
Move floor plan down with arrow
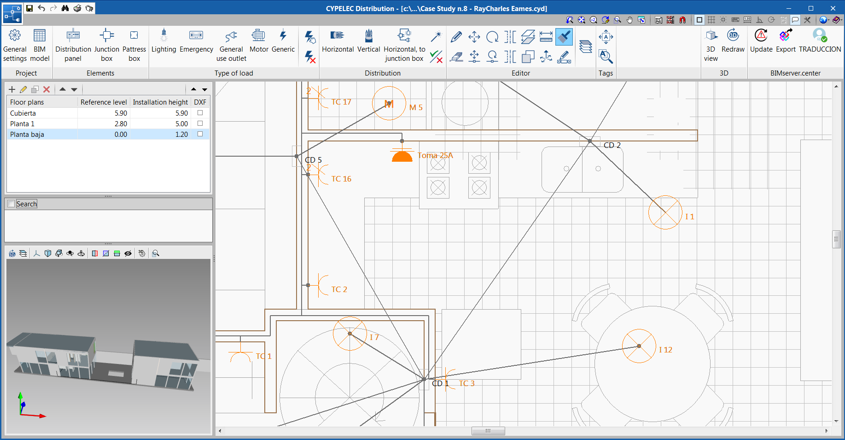pos(74,89)
